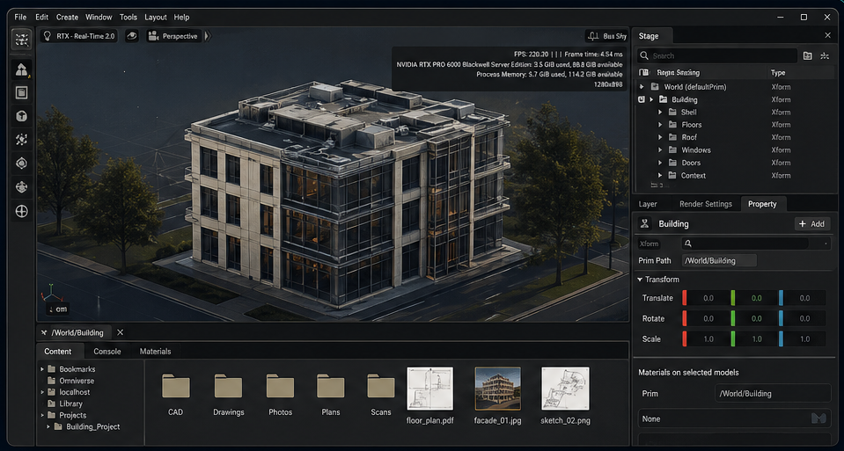Close the Stage panel
Image resolution: width=844 pixels, height=451 pixels.
(828, 35)
